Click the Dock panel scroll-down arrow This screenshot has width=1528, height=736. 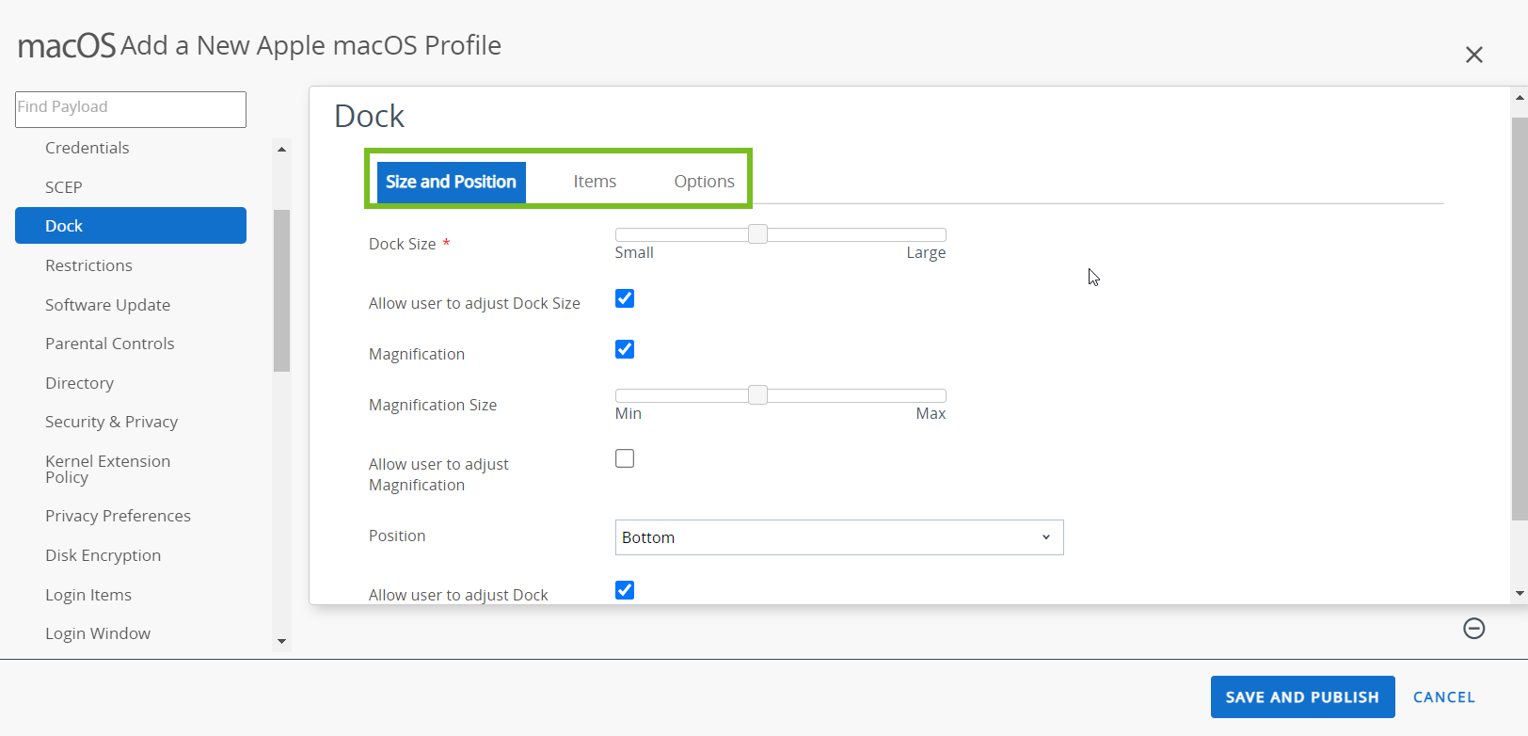[1520, 594]
